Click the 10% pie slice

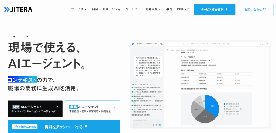coord(200,102)
